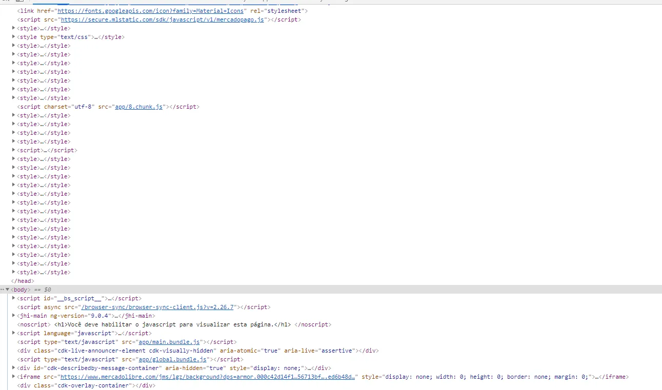Select the cdk-overlay-container div line
This screenshot has height=390, width=662.
pos(86,385)
